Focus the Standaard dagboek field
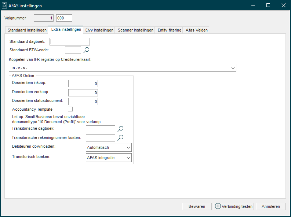The height and width of the screenshot is (217, 291). [x=70, y=41]
